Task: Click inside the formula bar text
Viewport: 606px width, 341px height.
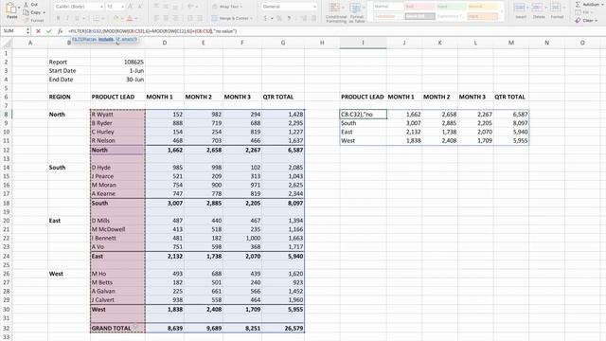Action: (x=152, y=31)
